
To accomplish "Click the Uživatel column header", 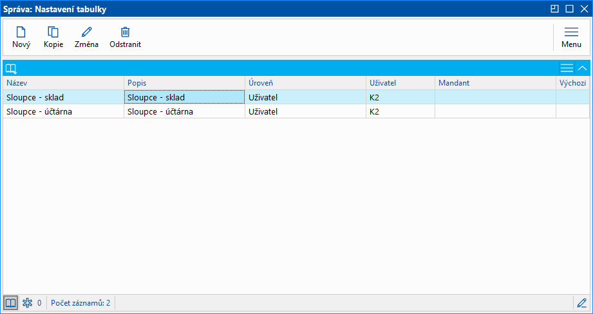I will 400,83.
